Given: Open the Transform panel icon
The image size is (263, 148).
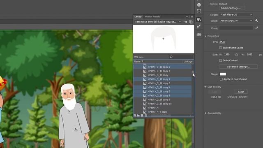Looking at the screenshot, I should pyautogui.click(x=199, y=11).
